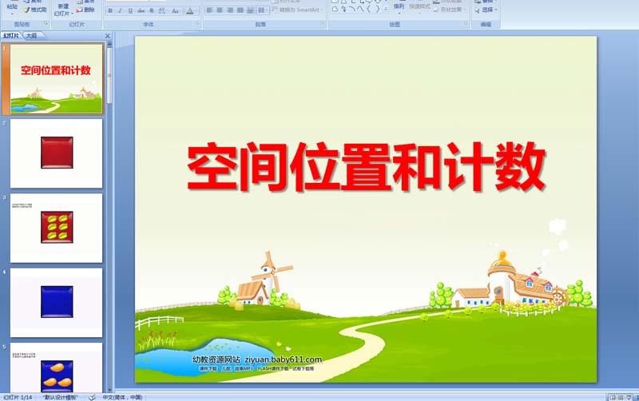Open the Columns dropdown
The image size is (639, 401).
pyautogui.click(x=262, y=10)
